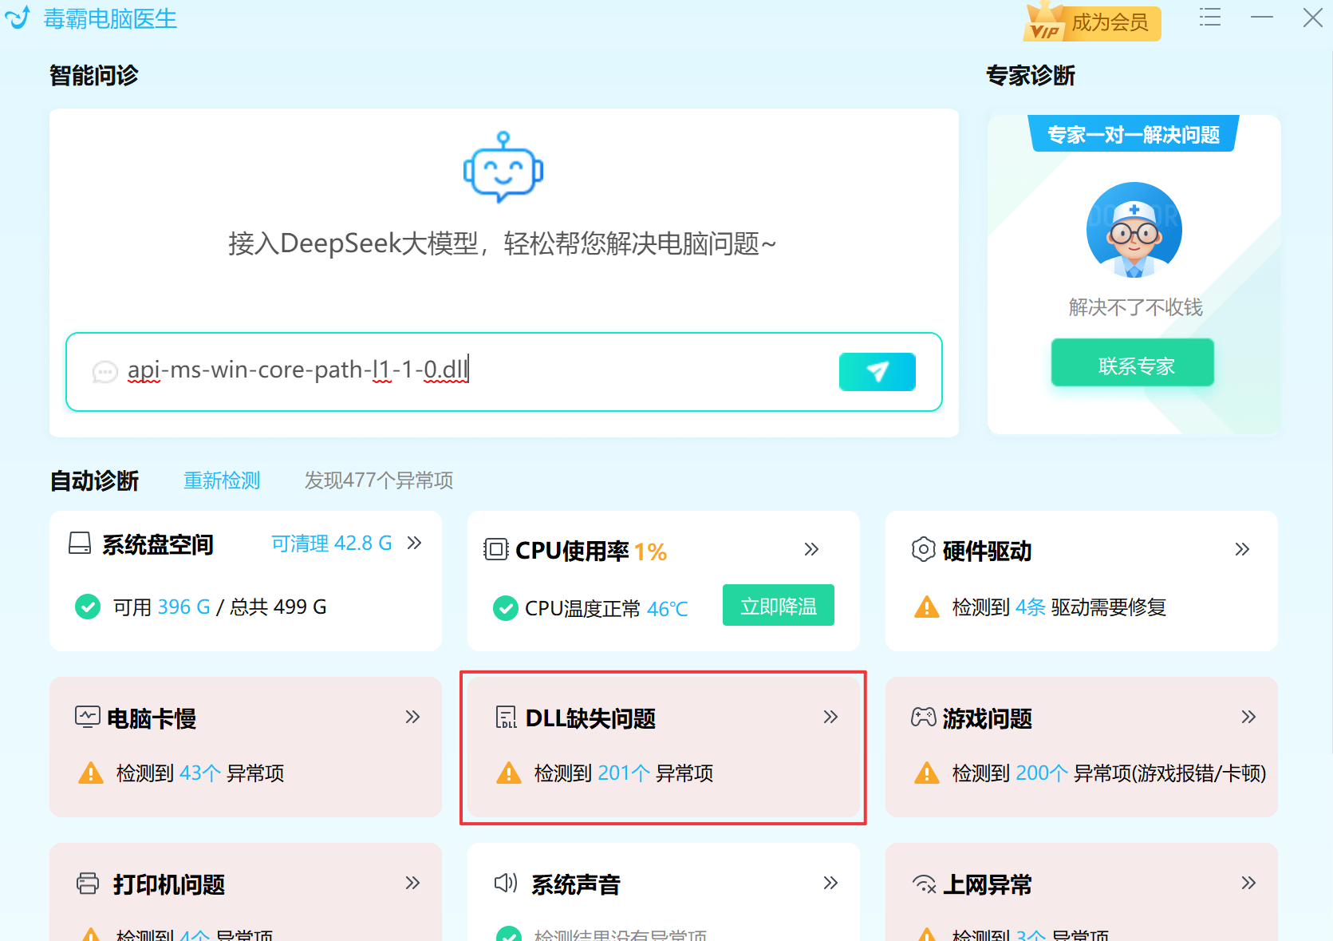
Task: Select the 发现477个异常项 tab
Action: [x=377, y=480]
